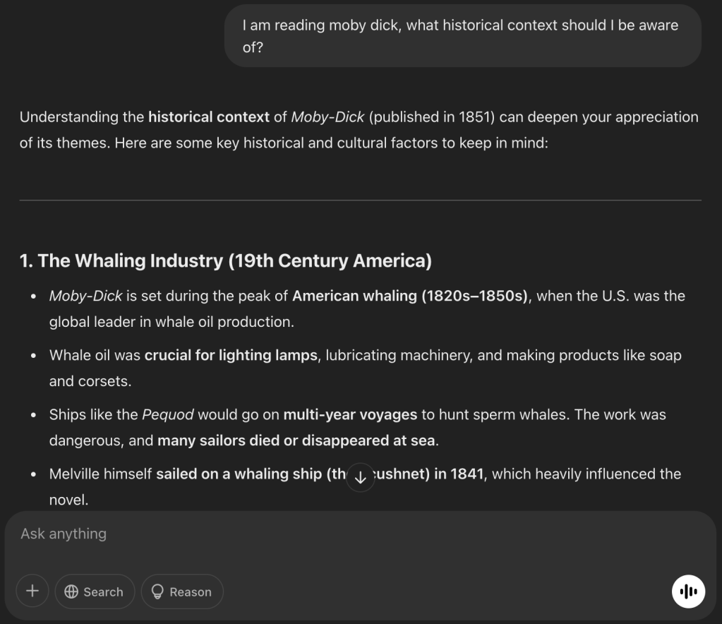Enable the Reason mode label
The height and width of the screenshot is (624, 722).
click(x=190, y=592)
